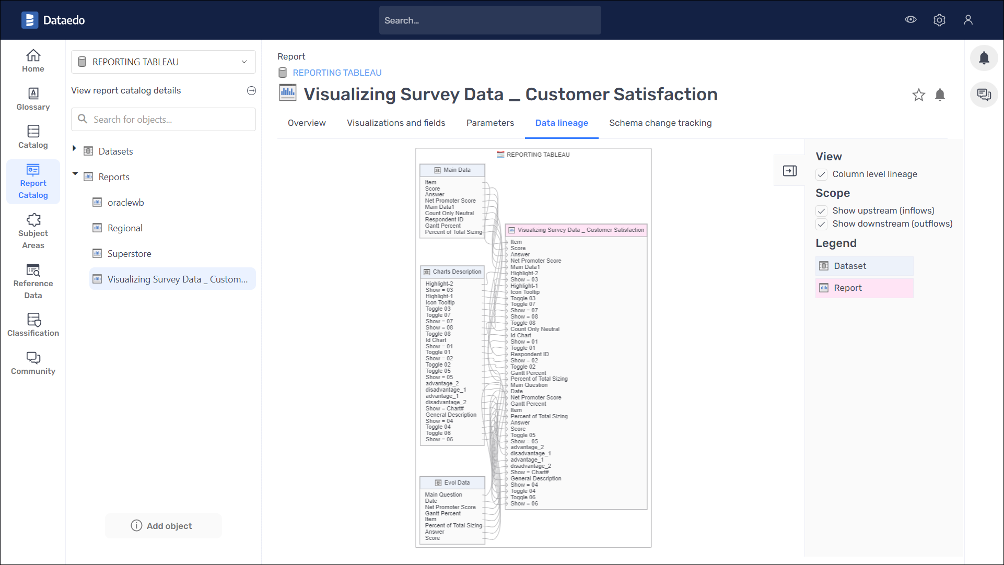
Task: Open the REPORTING TABLEAU dropdown
Action: tap(163, 62)
